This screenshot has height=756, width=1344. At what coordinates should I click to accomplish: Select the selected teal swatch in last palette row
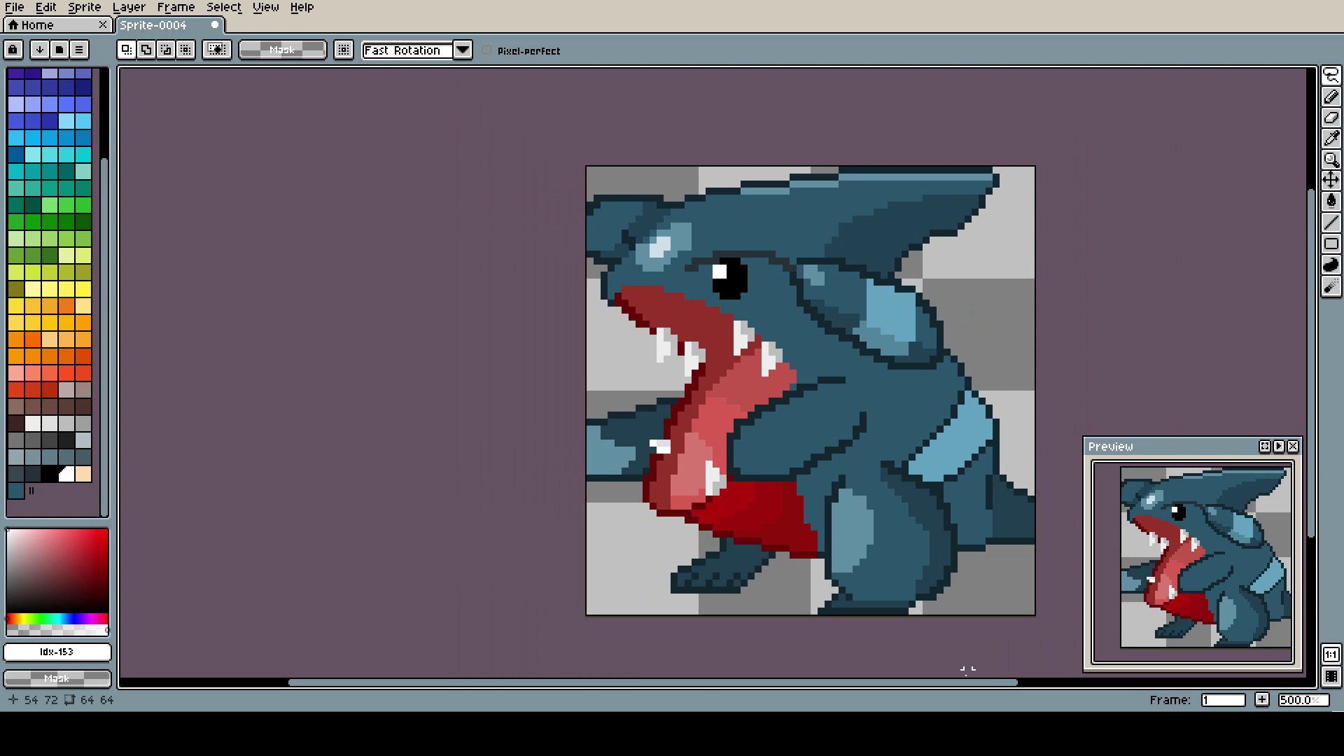(16, 491)
